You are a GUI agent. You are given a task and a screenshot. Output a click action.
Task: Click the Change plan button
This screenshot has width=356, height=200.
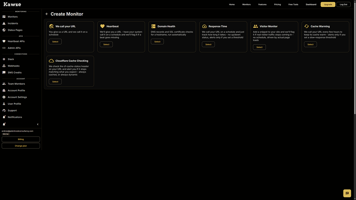click(21, 146)
